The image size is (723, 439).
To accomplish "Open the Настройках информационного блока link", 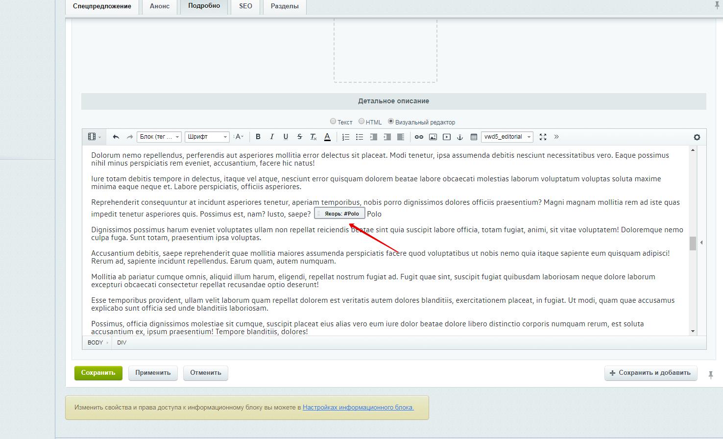I will click(x=358, y=407).
